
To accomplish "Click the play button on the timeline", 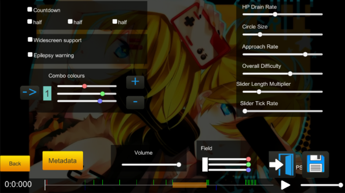I will tap(285, 185).
